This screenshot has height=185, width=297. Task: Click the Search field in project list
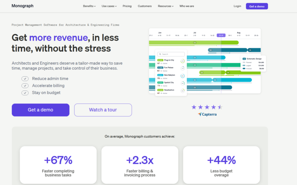(172, 54)
